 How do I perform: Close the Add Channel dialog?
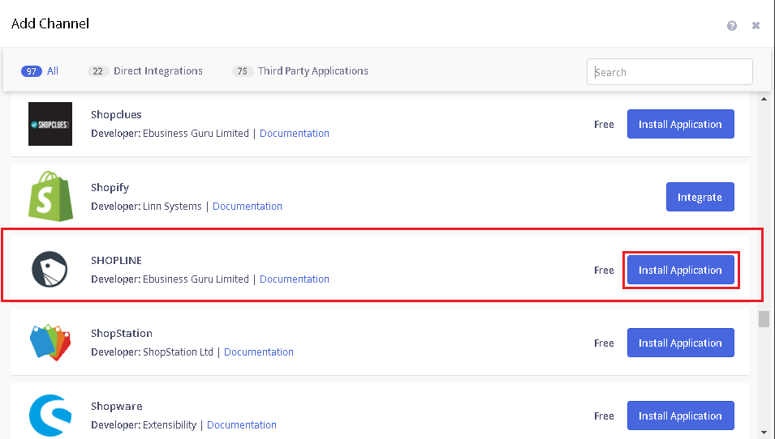click(x=756, y=26)
